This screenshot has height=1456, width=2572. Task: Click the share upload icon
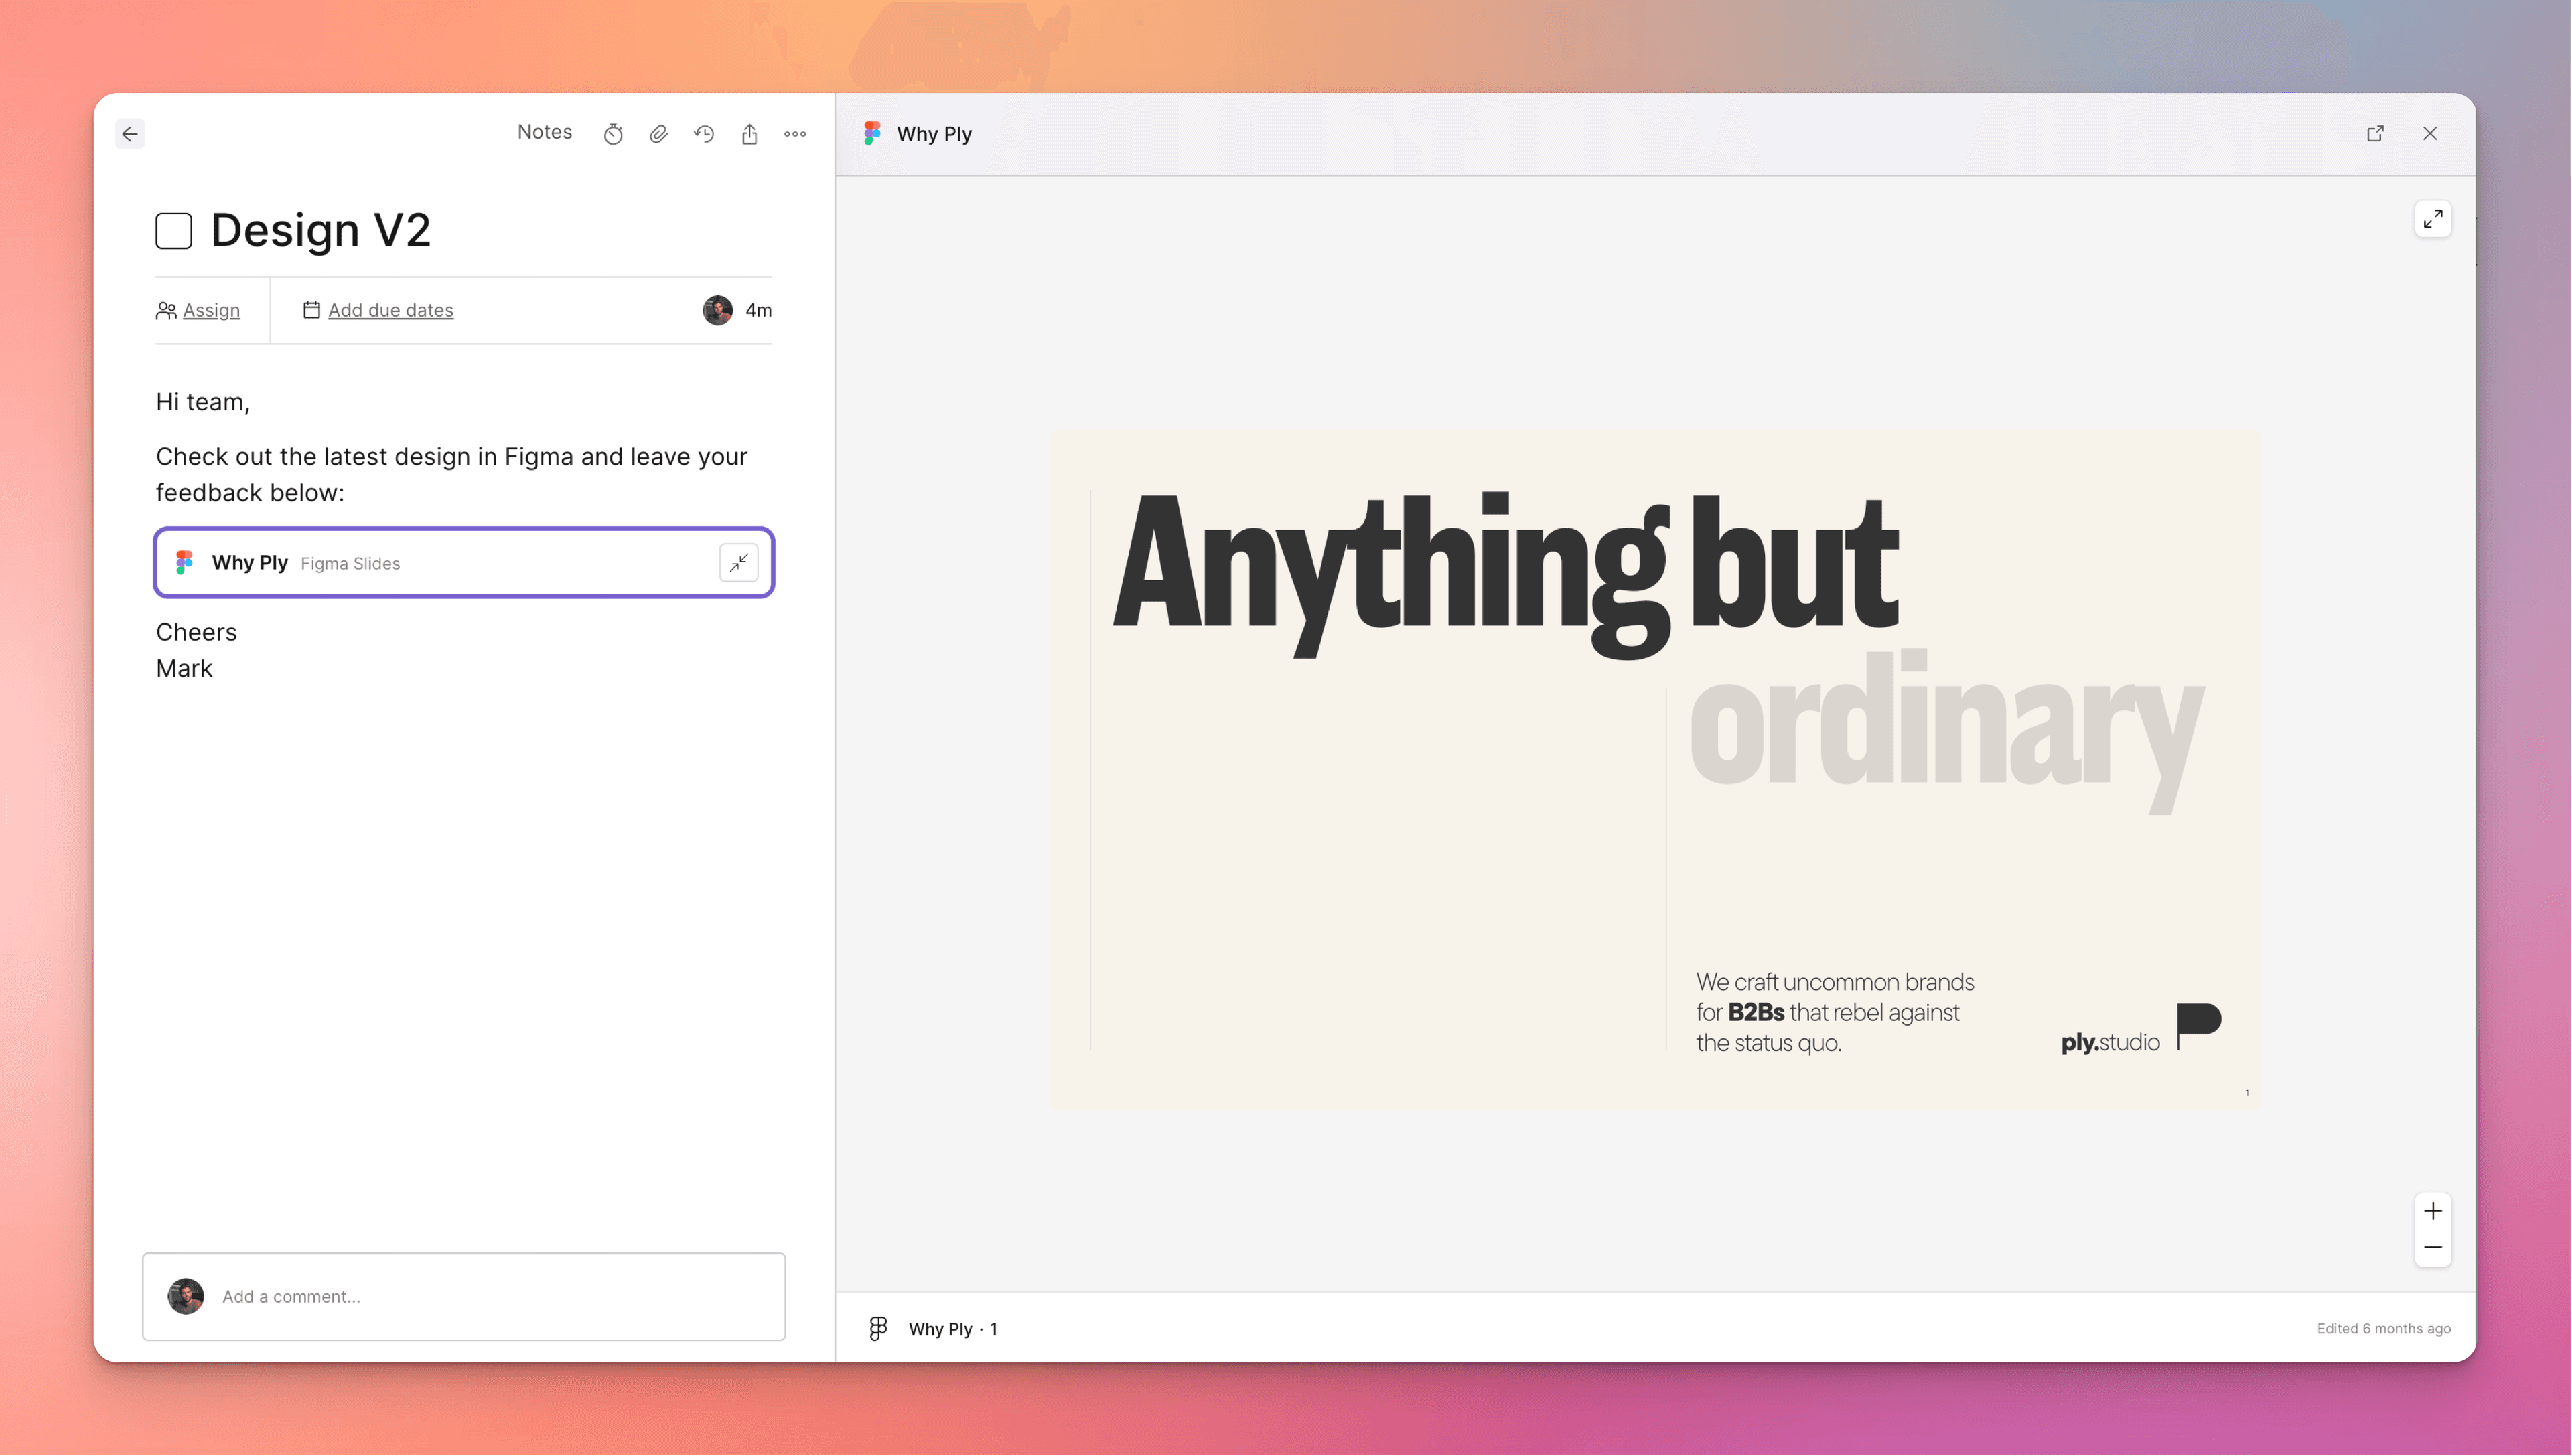click(749, 134)
